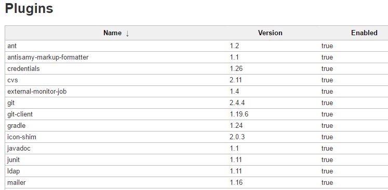Click the sort arrow beside Name header
Screen dimensions: 388x190
coord(127,33)
